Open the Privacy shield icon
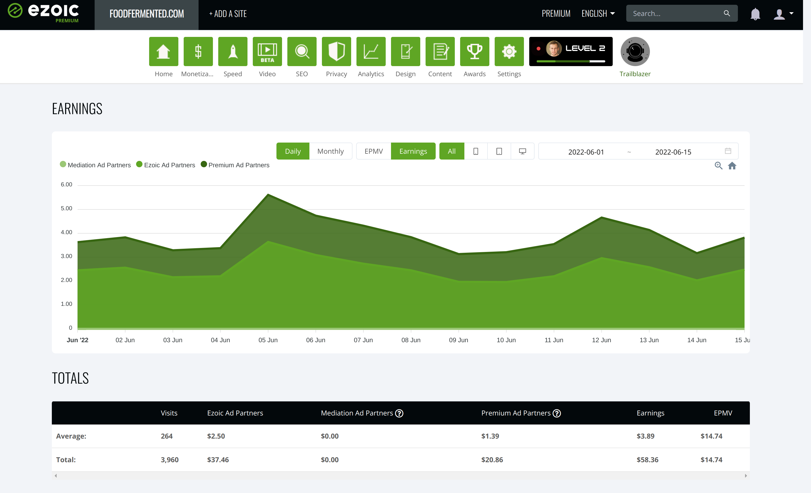The image size is (811, 493). [x=336, y=51]
